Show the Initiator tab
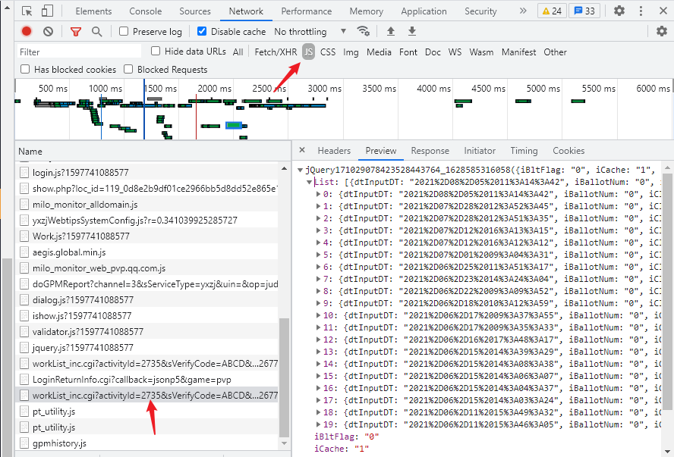674x457 pixels. tap(480, 151)
